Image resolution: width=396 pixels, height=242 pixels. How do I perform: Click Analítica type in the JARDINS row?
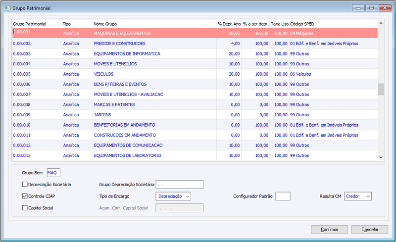pyautogui.click(x=71, y=115)
